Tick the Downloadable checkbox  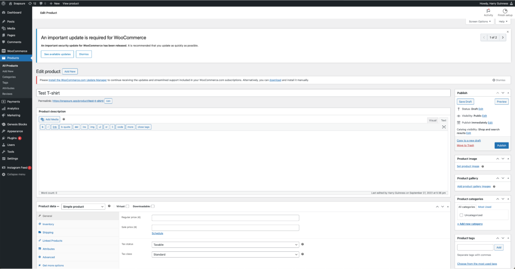click(x=153, y=206)
